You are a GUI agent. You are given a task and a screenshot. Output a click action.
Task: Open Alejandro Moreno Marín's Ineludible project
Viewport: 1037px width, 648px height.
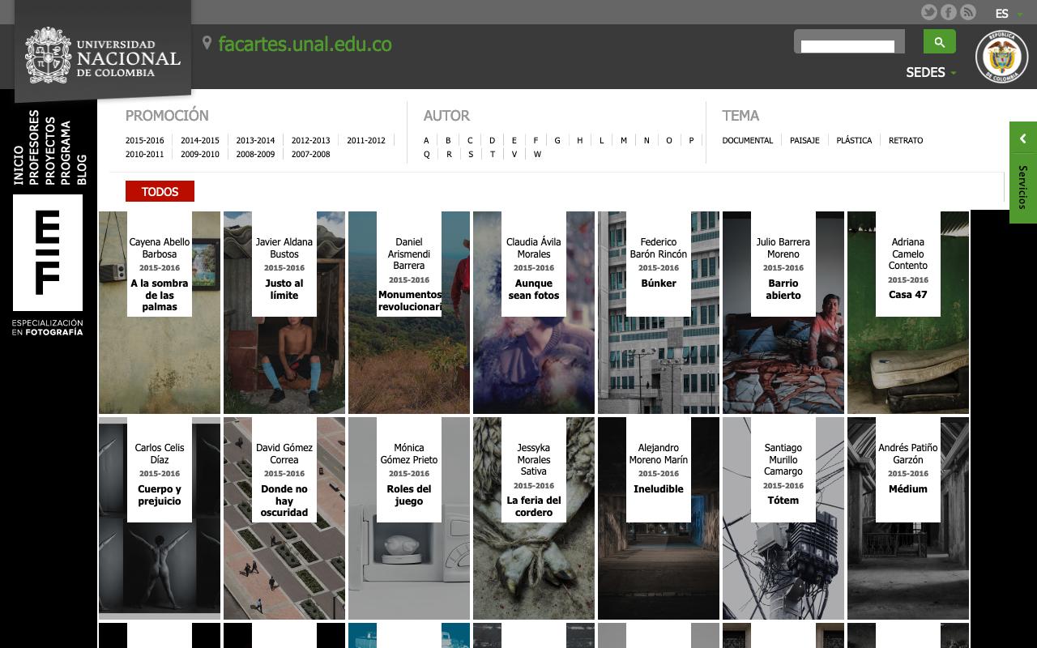(x=659, y=518)
